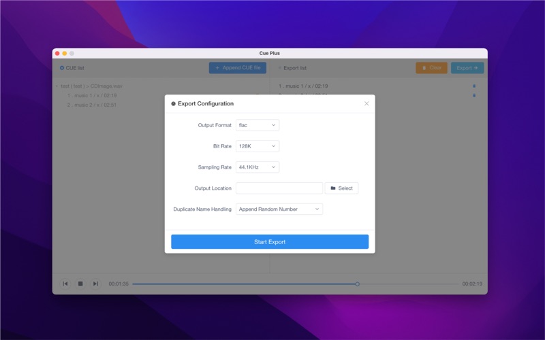Minimize the Cue Plus window
This screenshot has height=340, width=545.
pyautogui.click(x=64, y=53)
